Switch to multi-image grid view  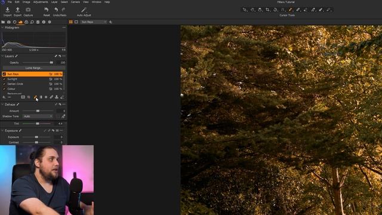pos(71,22)
